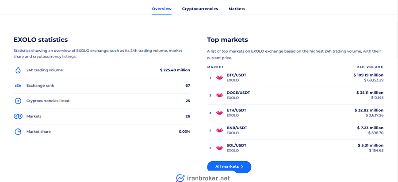Click the podium icon beside Exchange rank
Viewport: 398px width, 182px height.
[18, 85]
